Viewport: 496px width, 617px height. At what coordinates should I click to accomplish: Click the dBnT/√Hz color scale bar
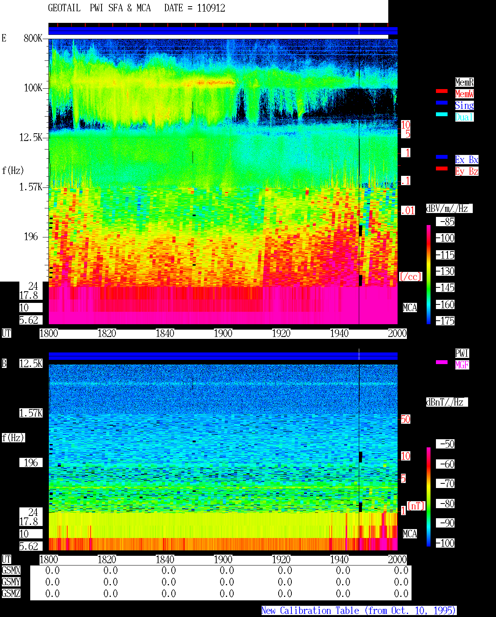[x=429, y=497]
